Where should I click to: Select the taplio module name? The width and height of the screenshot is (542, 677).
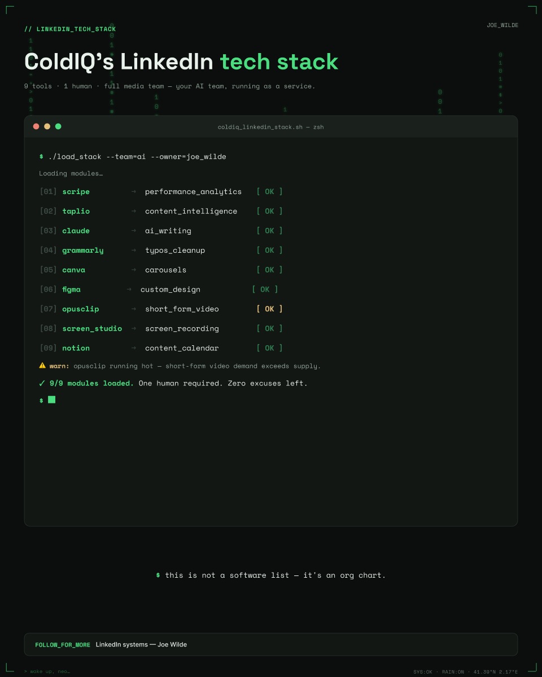[x=76, y=211]
